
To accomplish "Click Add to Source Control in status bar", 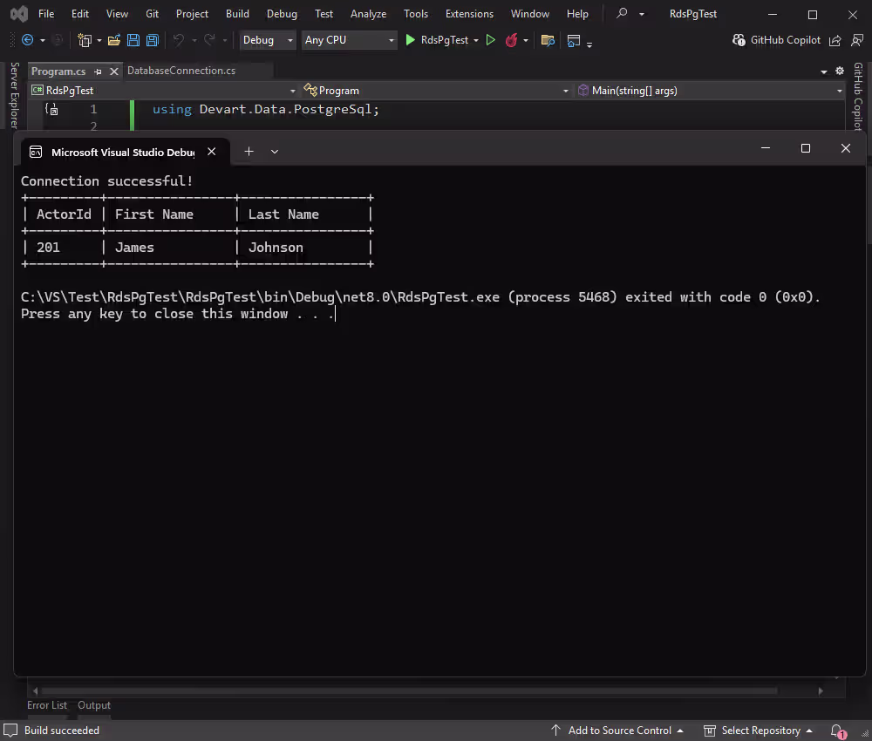I will (622, 731).
